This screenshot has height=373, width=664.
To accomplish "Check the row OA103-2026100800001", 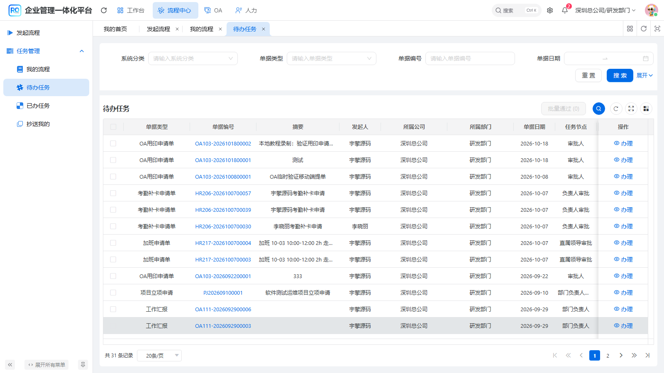I will click(113, 177).
